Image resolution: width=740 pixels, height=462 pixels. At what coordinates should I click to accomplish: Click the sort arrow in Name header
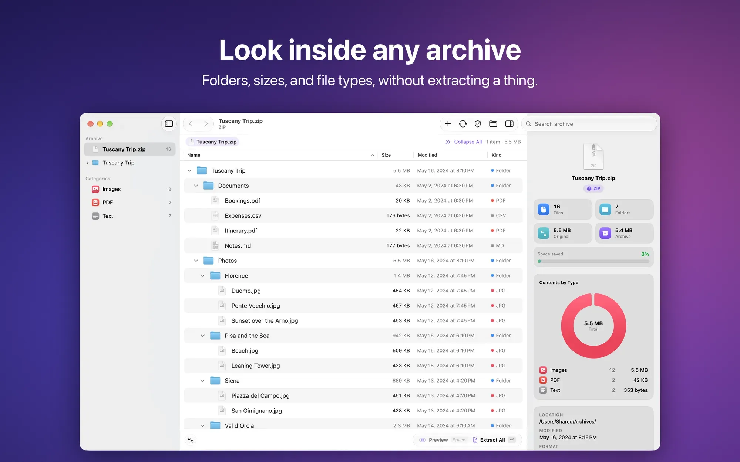(373, 155)
